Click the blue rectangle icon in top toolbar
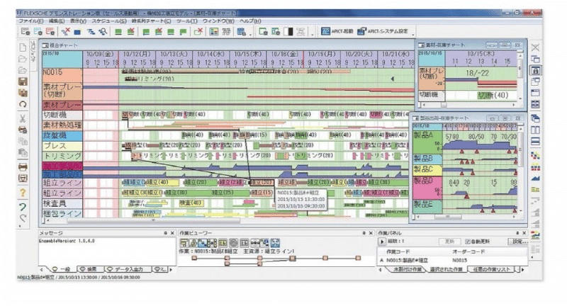 (x=77, y=32)
